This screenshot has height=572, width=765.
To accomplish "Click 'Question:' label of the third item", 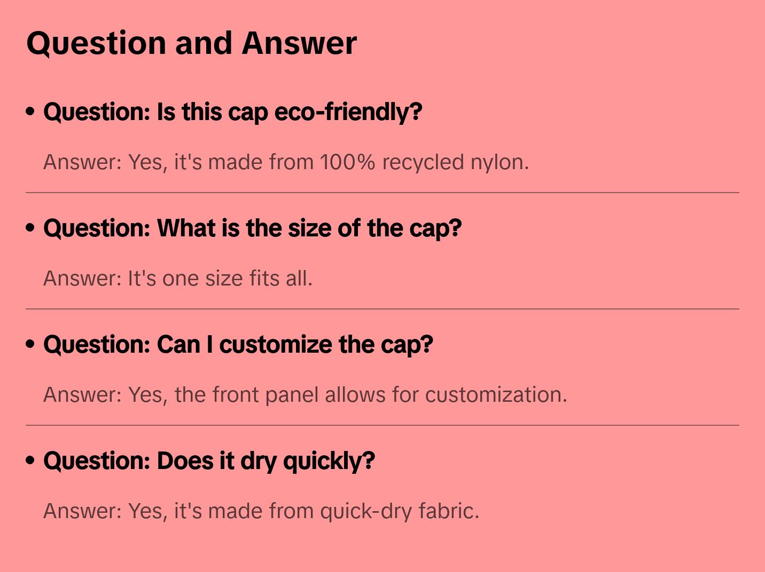I will (x=97, y=345).
